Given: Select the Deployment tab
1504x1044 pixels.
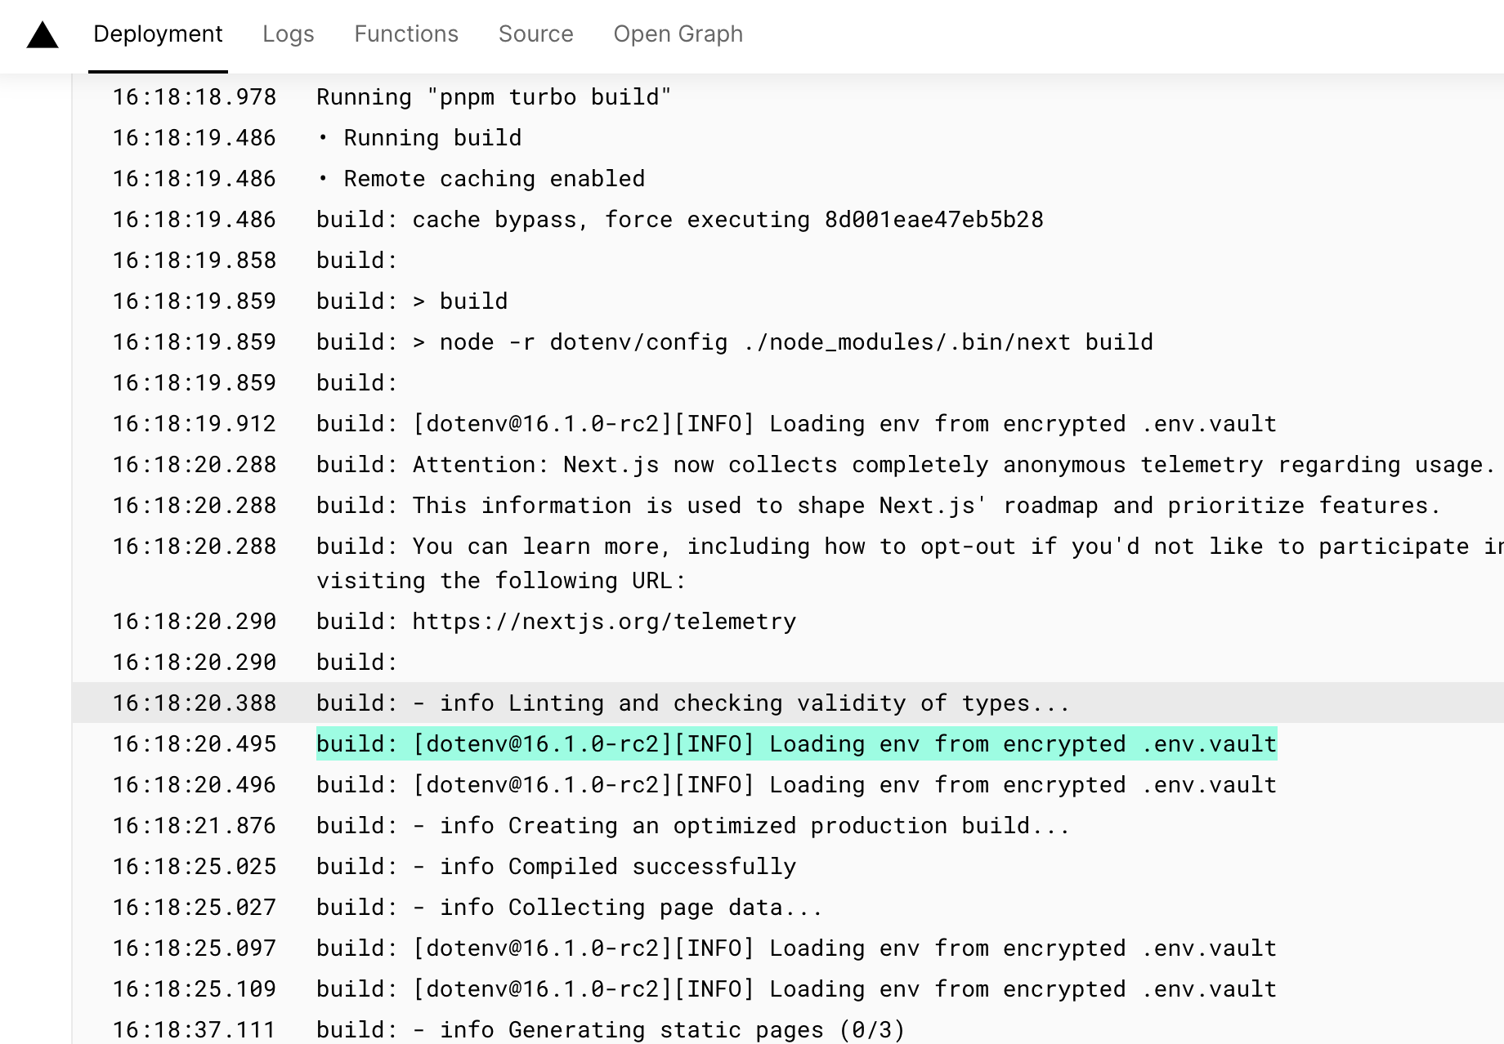Looking at the screenshot, I should [158, 34].
